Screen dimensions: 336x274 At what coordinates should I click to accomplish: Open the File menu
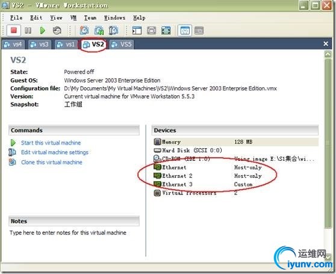tap(16, 18)
